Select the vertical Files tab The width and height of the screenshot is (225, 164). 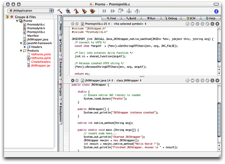[61, 26]
